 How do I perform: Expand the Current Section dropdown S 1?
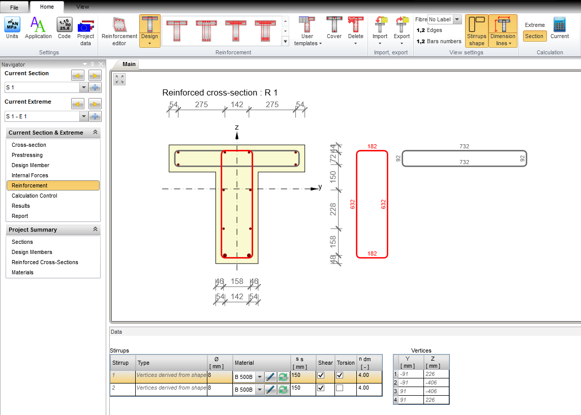click(83, 87)
